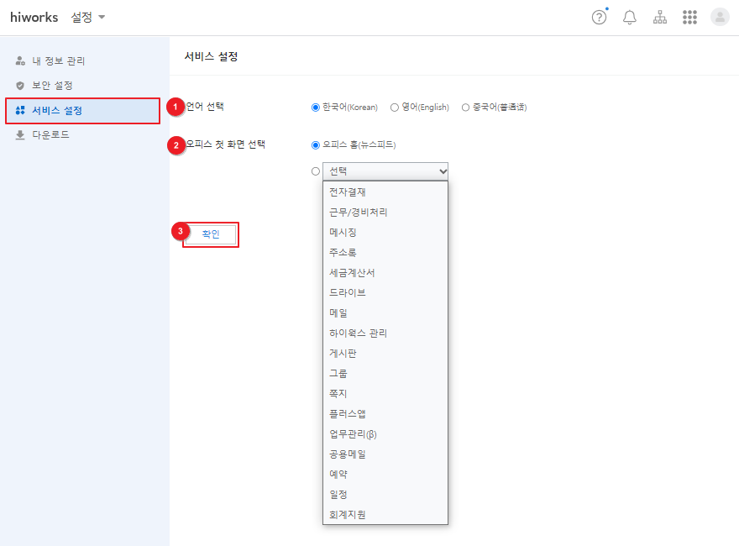Click the 확인 confirm button
Viewport: 739px width, 546px height.
[211, 234]
